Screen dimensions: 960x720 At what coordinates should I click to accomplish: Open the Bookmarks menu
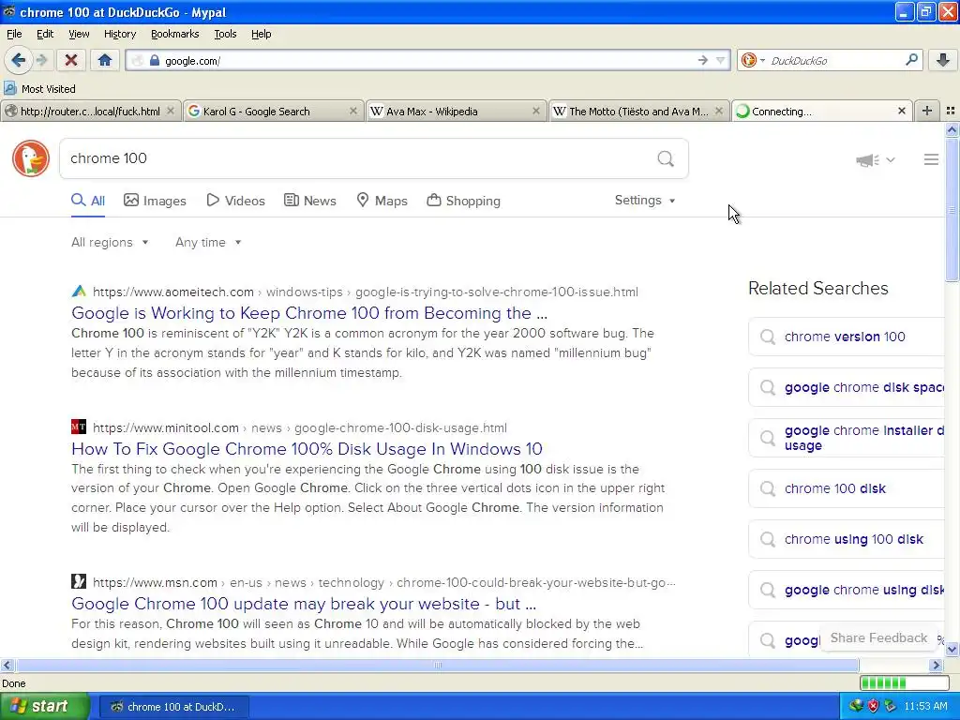tap(174, 34)
